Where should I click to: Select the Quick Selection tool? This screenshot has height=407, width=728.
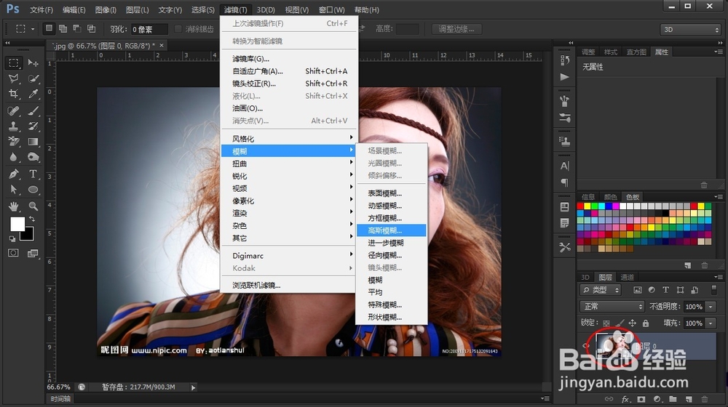click(x=33, y=78)
